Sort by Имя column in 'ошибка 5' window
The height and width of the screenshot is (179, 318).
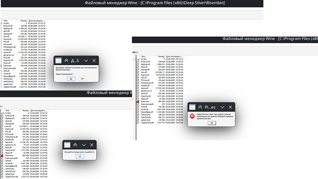tap(12, 111)
